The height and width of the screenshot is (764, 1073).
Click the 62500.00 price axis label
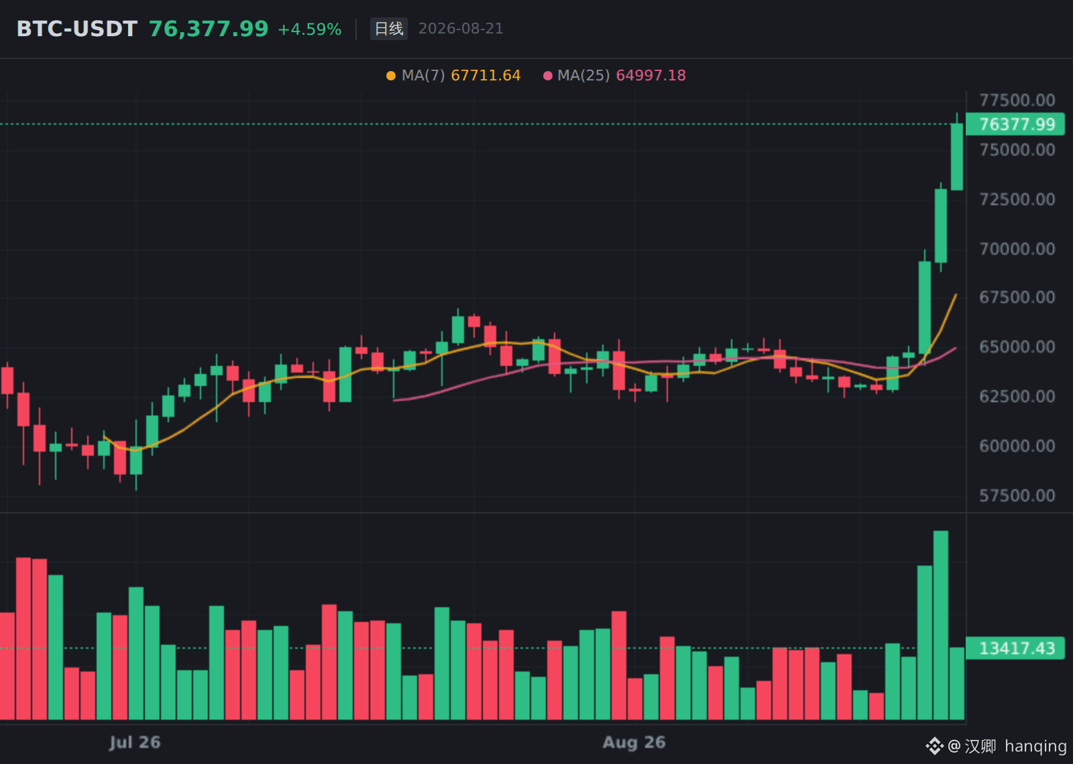click(1017, 397)
